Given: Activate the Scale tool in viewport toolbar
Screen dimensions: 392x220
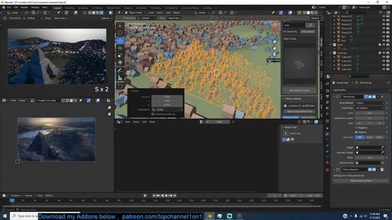Looking at the screenshot, I should [120, 55].
